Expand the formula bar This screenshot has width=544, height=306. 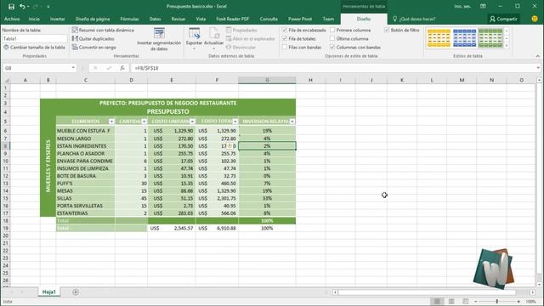pyautogui.click(x=538, y=68)
